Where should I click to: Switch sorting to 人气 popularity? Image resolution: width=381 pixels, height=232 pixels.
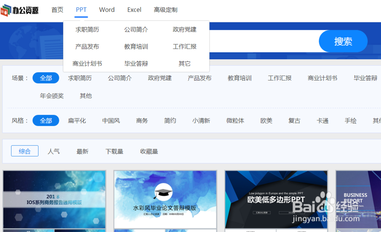pos(54,151)
